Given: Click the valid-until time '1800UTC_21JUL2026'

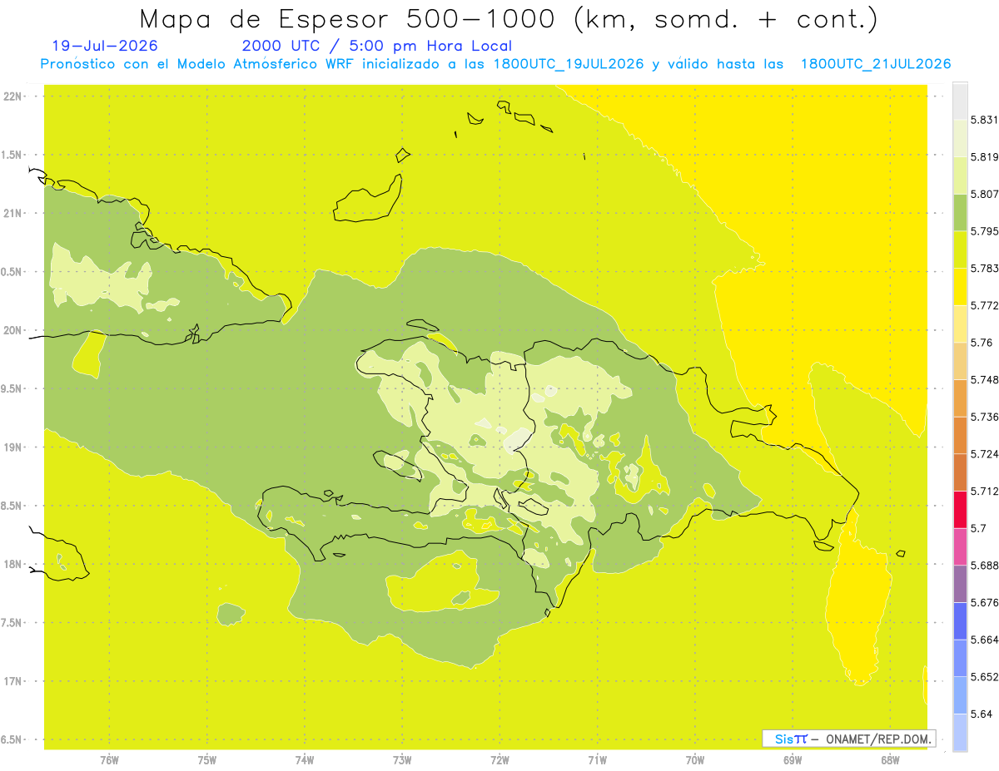Looking at the screenshot, I should click(876, 64).
